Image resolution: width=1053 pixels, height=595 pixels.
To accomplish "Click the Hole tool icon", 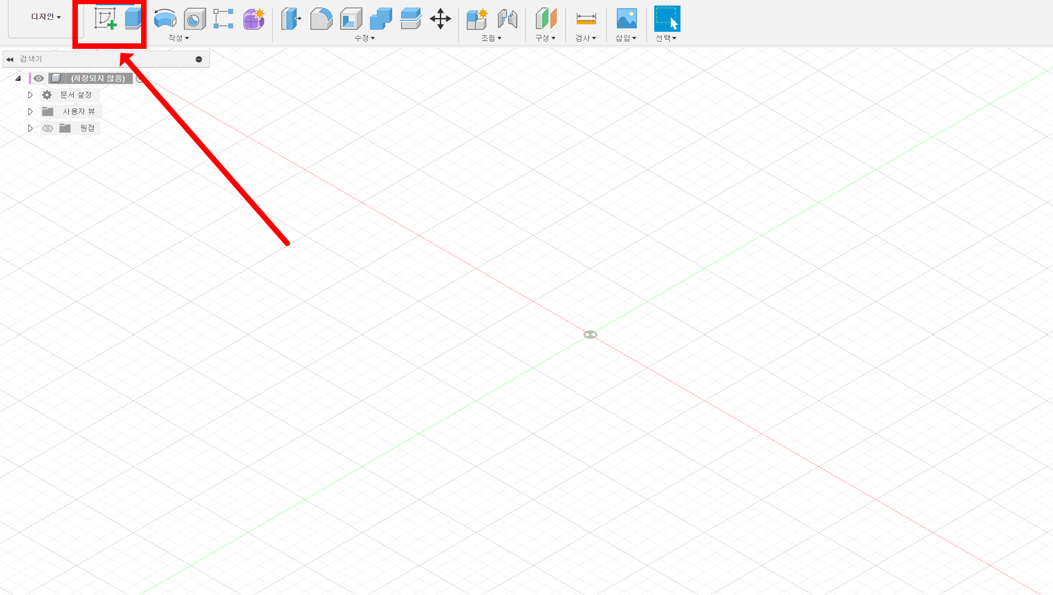I will point(194,19).
